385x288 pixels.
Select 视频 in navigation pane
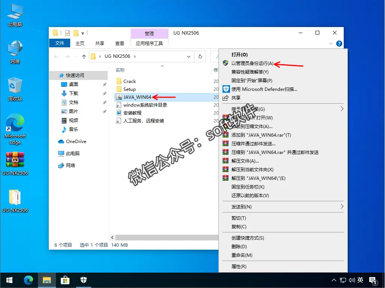(74, 121)
